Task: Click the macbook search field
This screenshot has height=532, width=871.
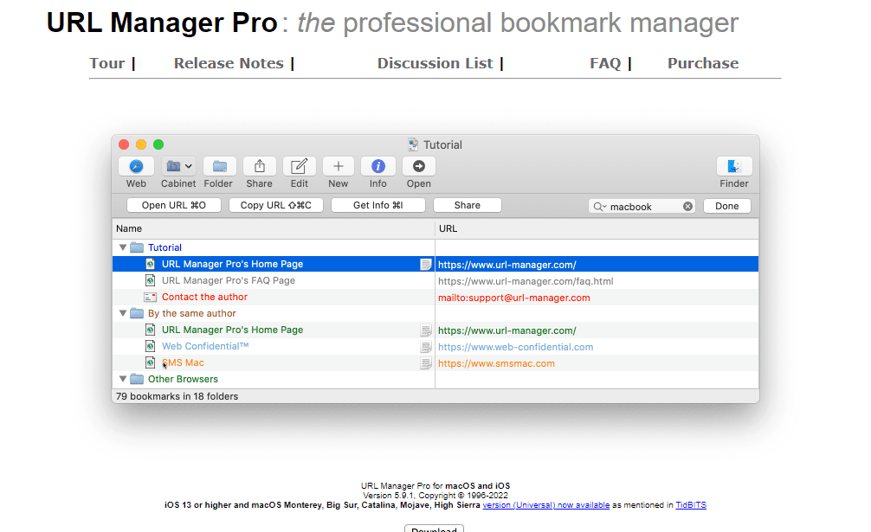Action: [642, 207]
